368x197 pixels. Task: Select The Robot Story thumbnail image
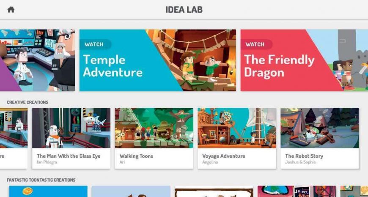320,128
